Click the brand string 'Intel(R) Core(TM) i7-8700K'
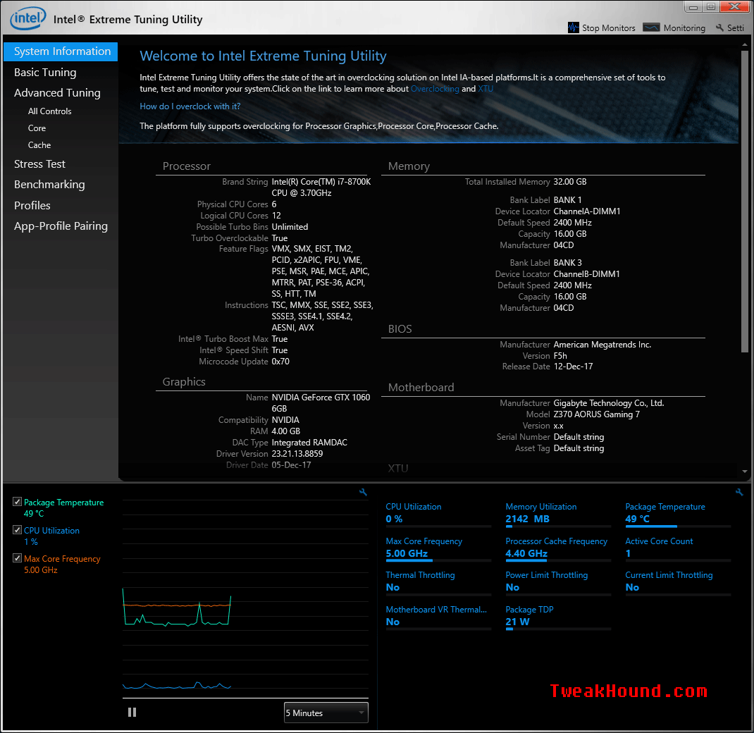 pos(321,182)
